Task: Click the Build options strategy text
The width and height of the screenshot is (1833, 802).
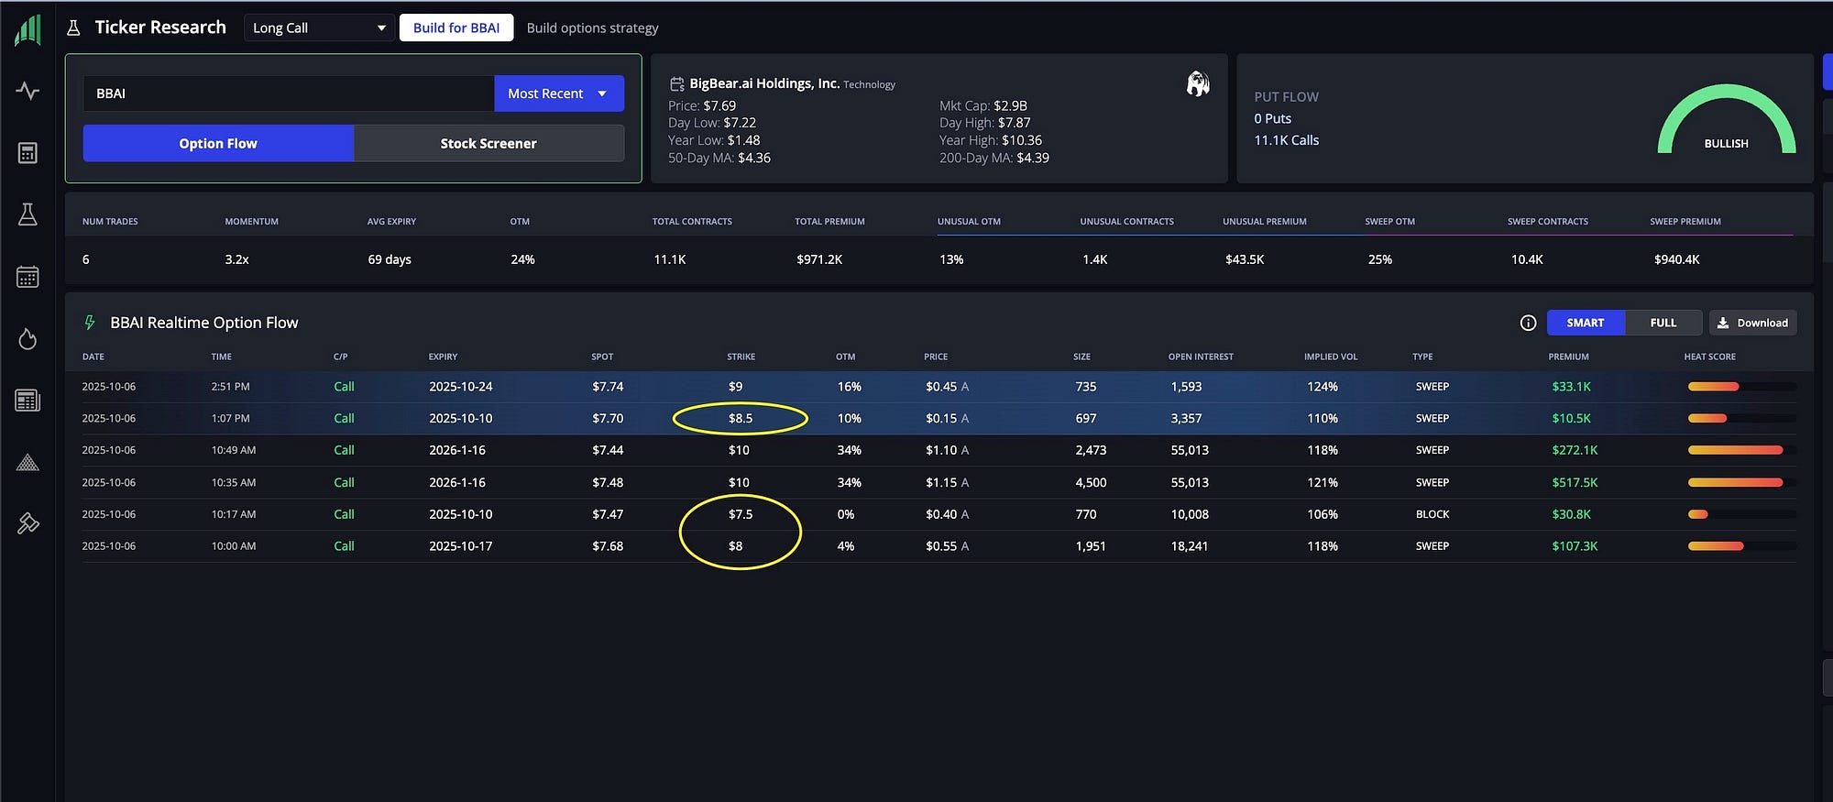Action: click(x=592, y=27)
